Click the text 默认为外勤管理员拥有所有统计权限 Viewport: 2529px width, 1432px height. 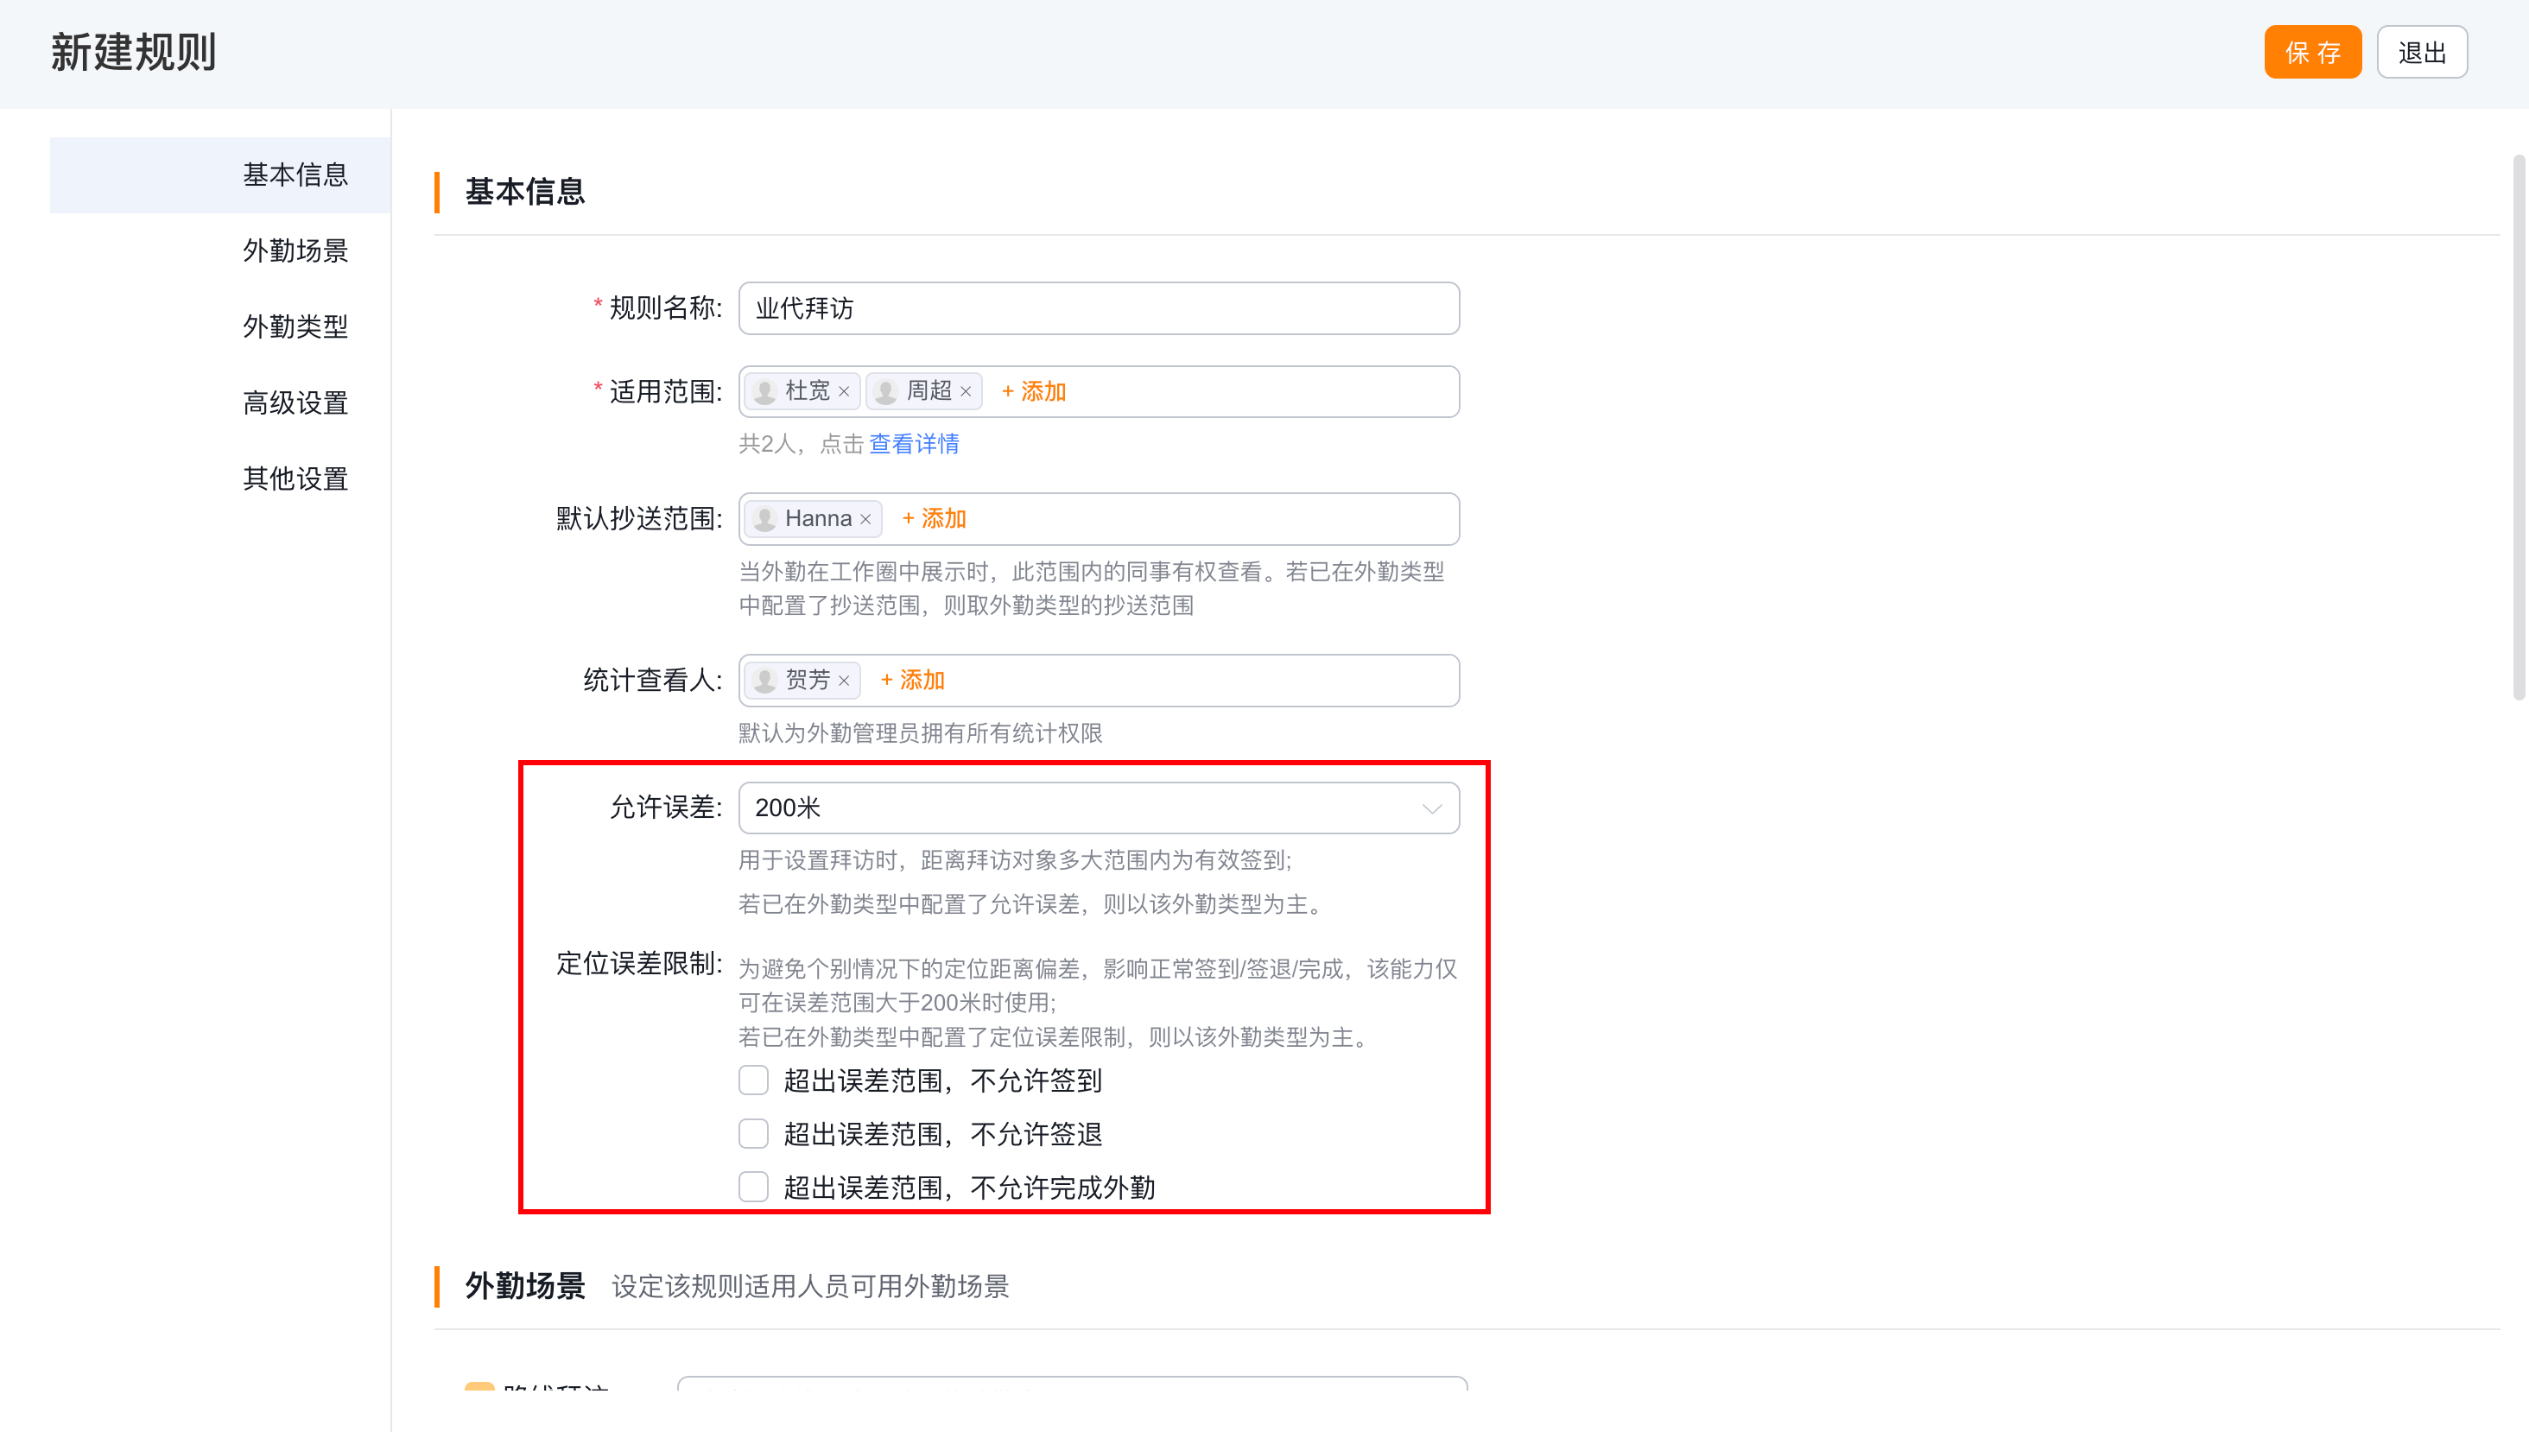pyautogui.click(x=921, y=733)
